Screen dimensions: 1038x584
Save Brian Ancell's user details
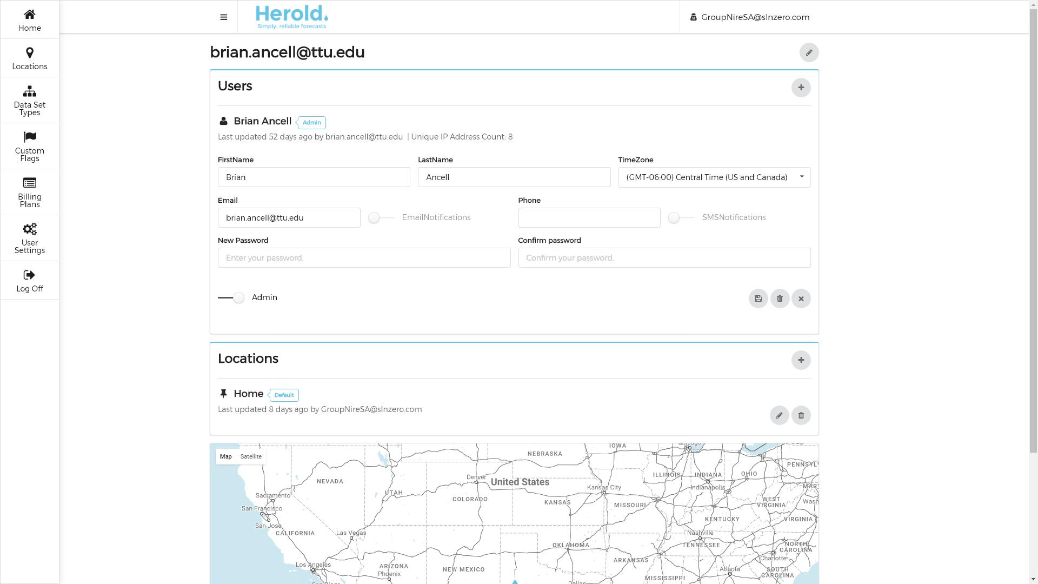click(758, 298)
